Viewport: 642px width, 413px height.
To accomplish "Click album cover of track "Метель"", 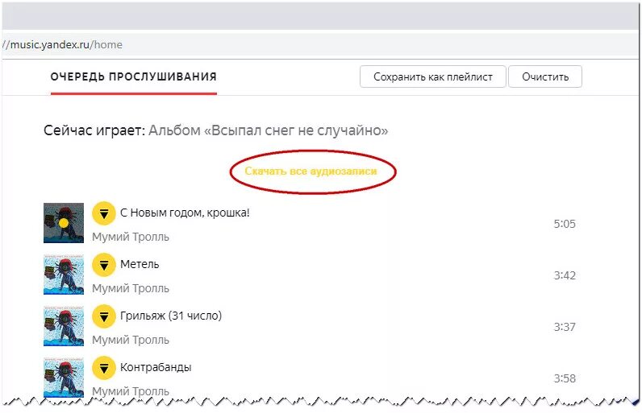I will click(x=64, y=275).
